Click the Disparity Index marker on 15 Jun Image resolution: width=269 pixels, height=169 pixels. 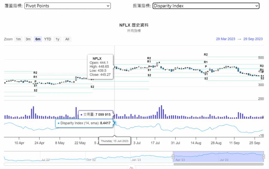click(x=115, y=123)
